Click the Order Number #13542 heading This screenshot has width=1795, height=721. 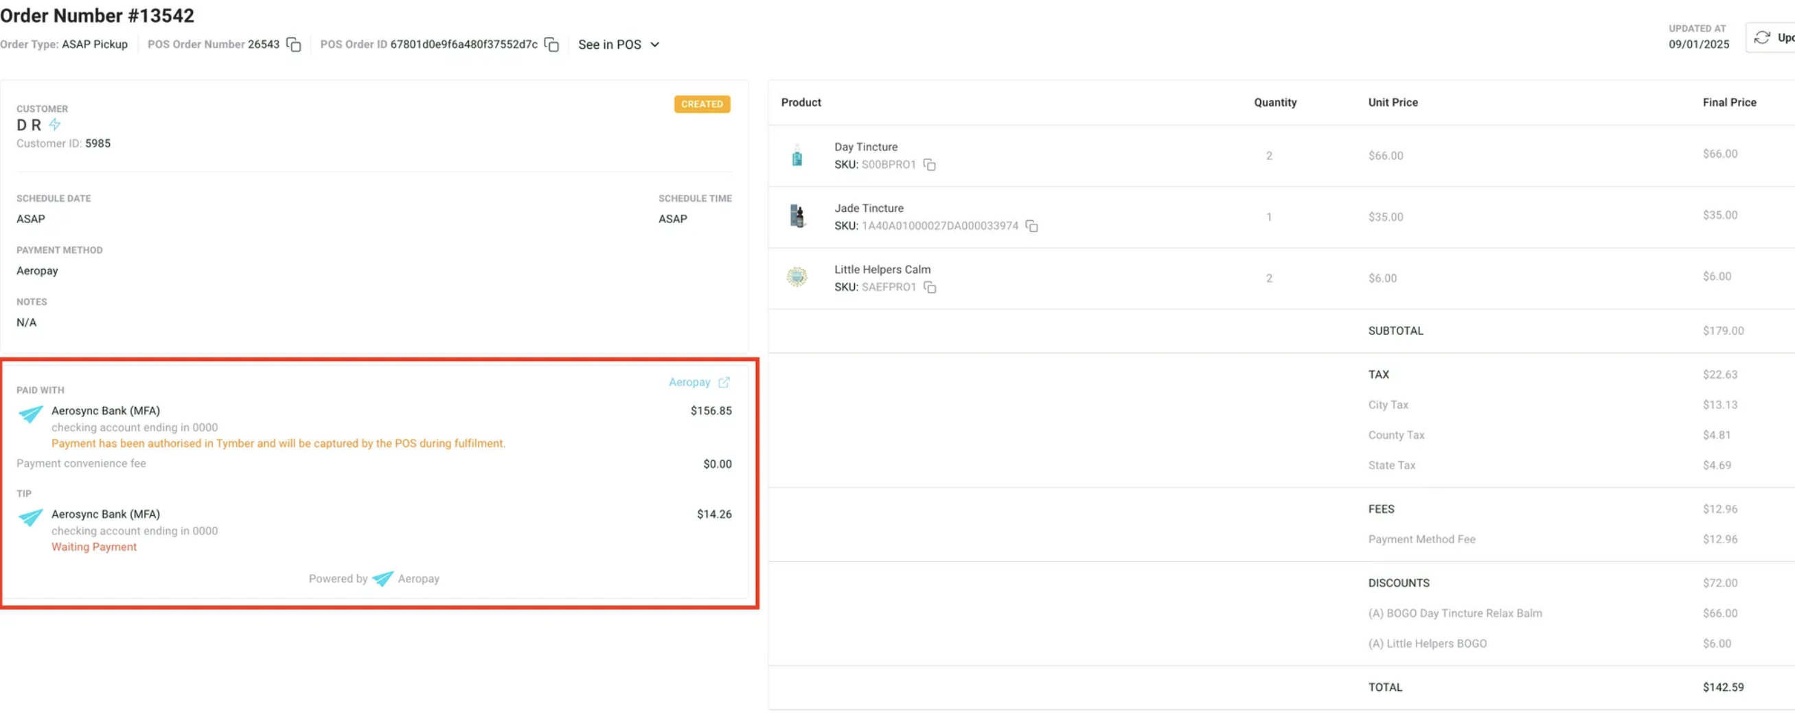(97, 15)
